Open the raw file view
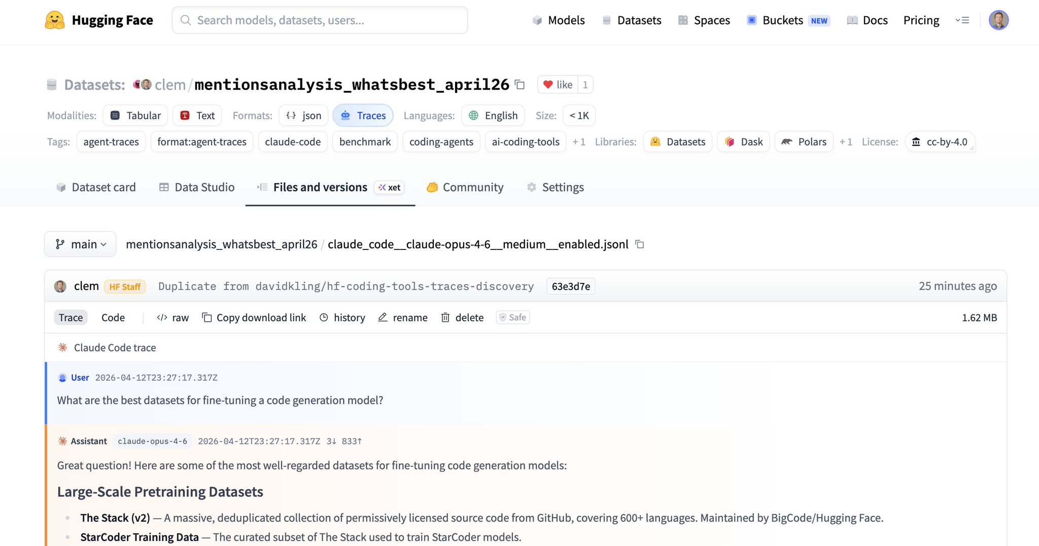The height and width of the screenshot is (546, 1039). tap(173, 317)
